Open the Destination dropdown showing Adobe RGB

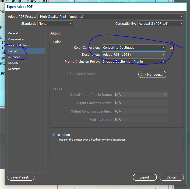click(x=134, y=54)
